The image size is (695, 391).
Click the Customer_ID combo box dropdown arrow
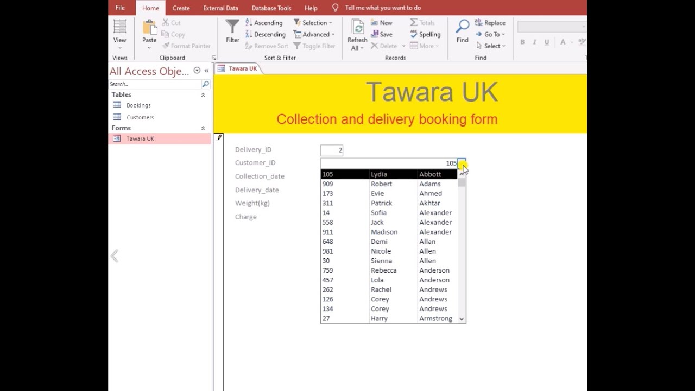[462, 163]
